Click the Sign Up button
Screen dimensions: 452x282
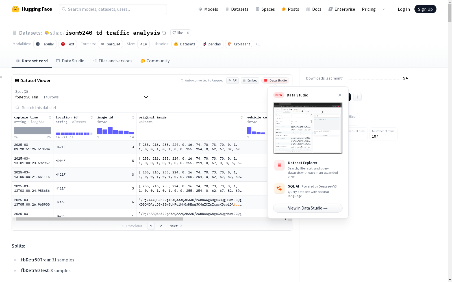425,9
